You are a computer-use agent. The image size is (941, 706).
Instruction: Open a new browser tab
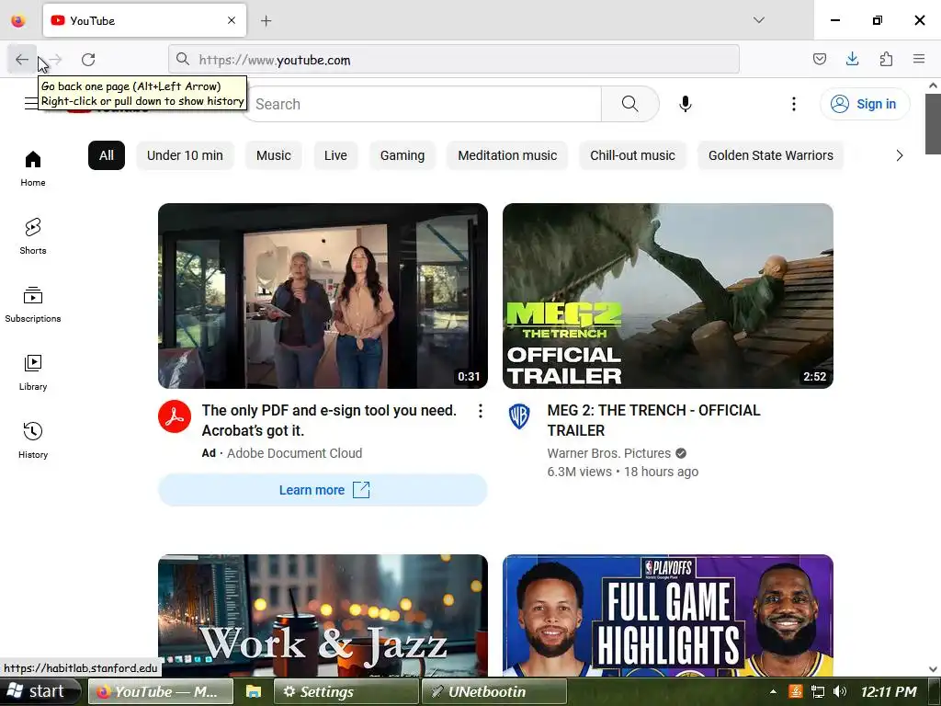pyautogui.click(x=266, y=21)
